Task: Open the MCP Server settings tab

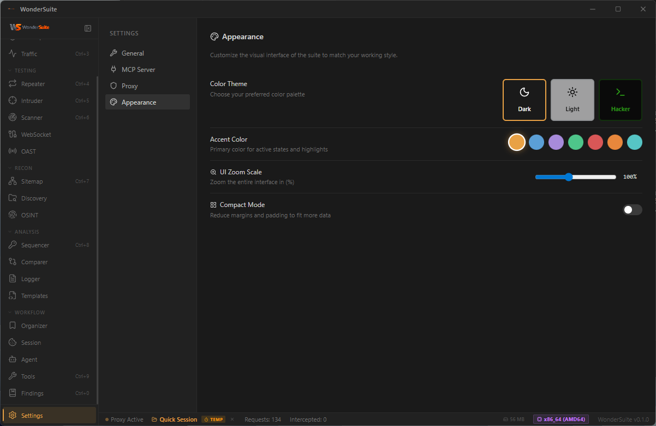Action: click(x=147, y=70)
